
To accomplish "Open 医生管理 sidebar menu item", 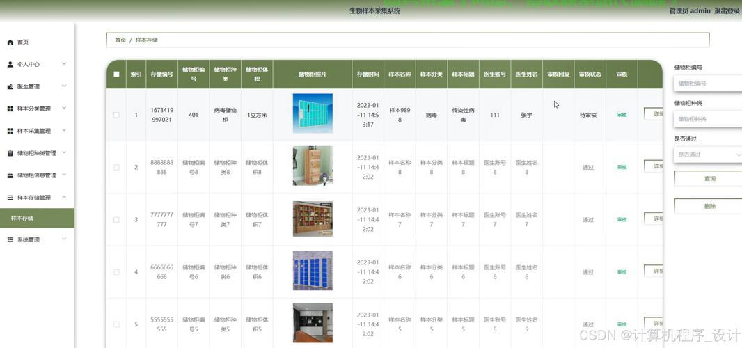I will 37,86.
